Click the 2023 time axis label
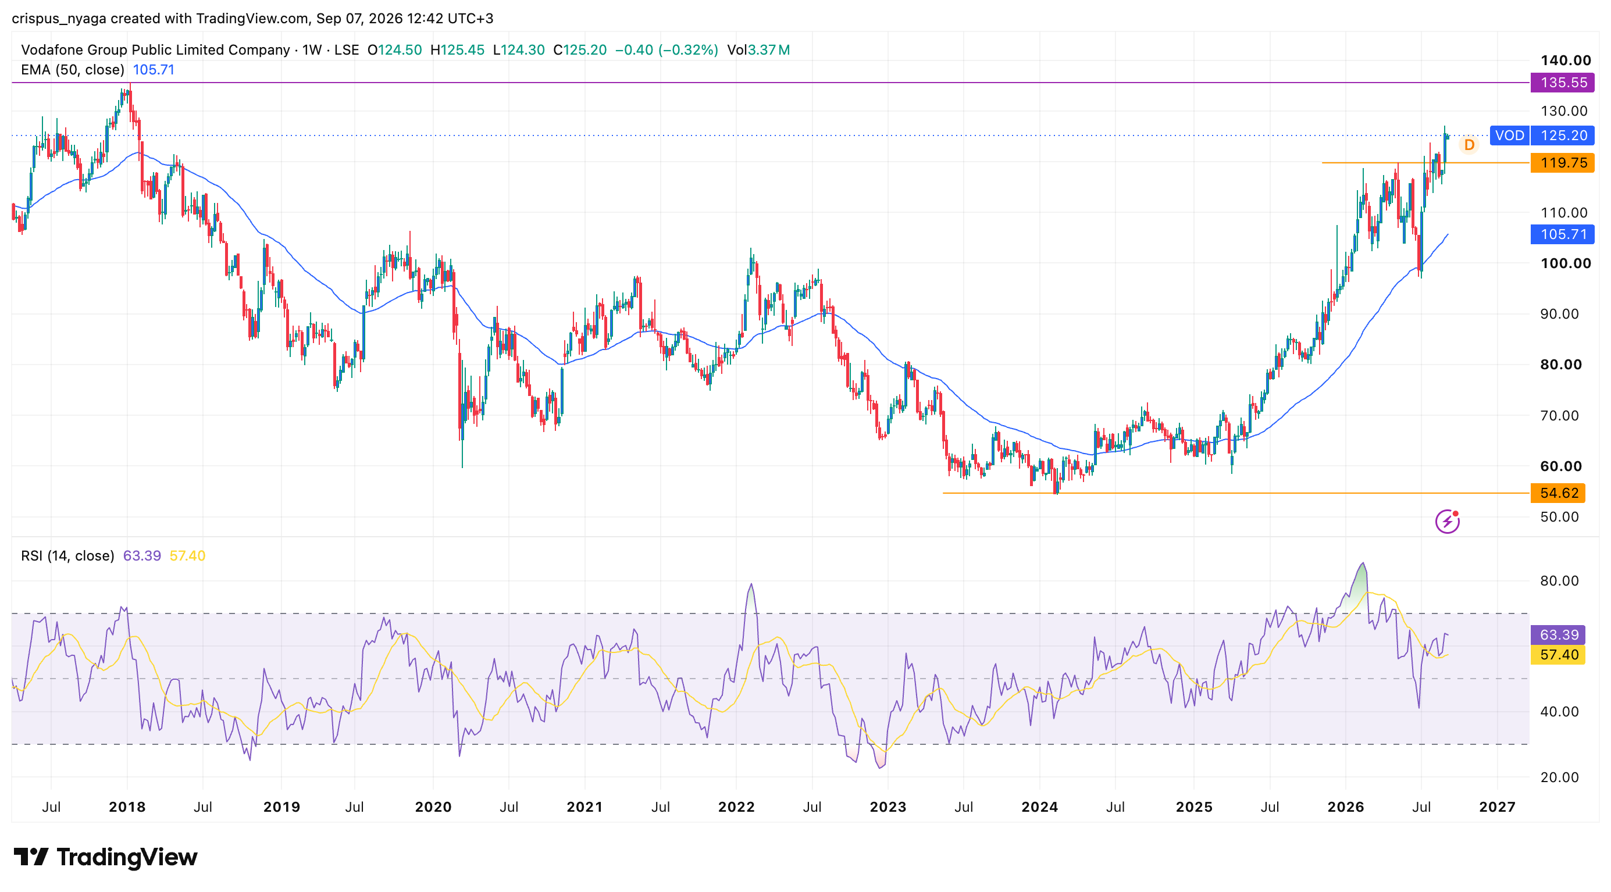The height and width of the screenshot is (892, 1611). [888, 807]
